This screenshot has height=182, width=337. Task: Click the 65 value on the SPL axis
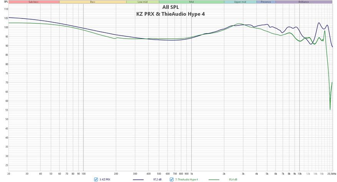[7, 92]
